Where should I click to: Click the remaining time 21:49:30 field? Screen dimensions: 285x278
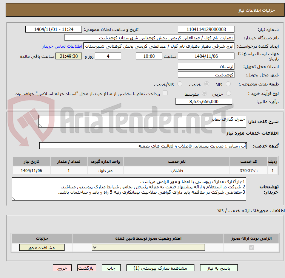[x=69, y=56]
